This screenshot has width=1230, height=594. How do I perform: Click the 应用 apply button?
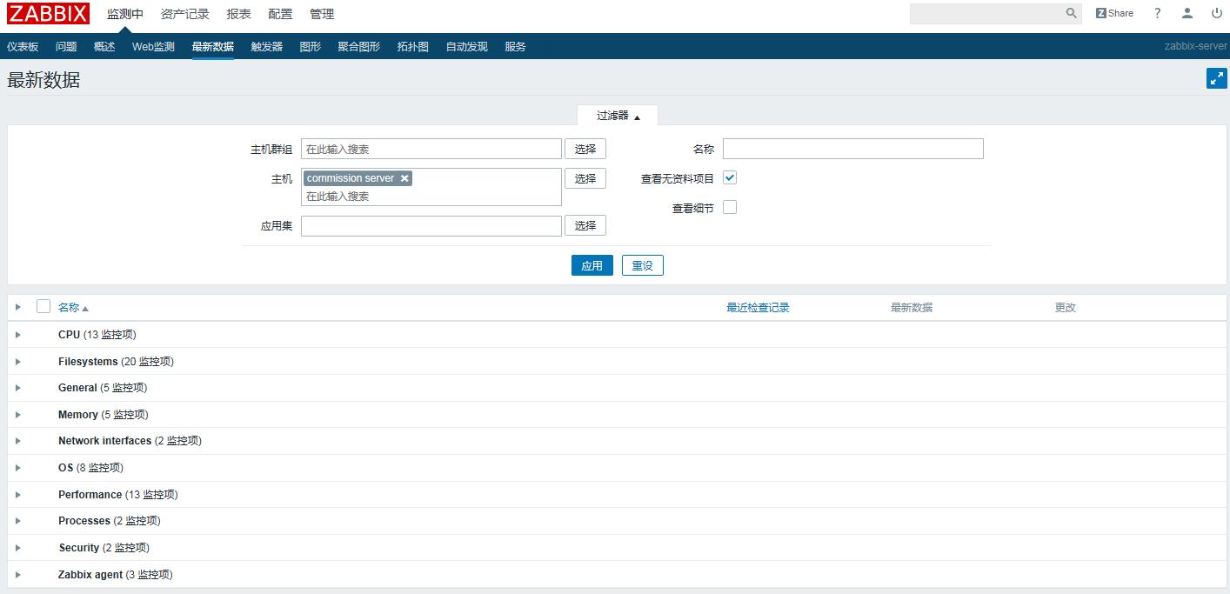pyautogui.click(x=592, y=265)
